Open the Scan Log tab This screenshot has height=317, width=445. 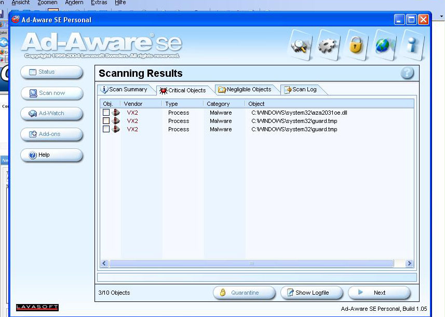pos(301,89)
